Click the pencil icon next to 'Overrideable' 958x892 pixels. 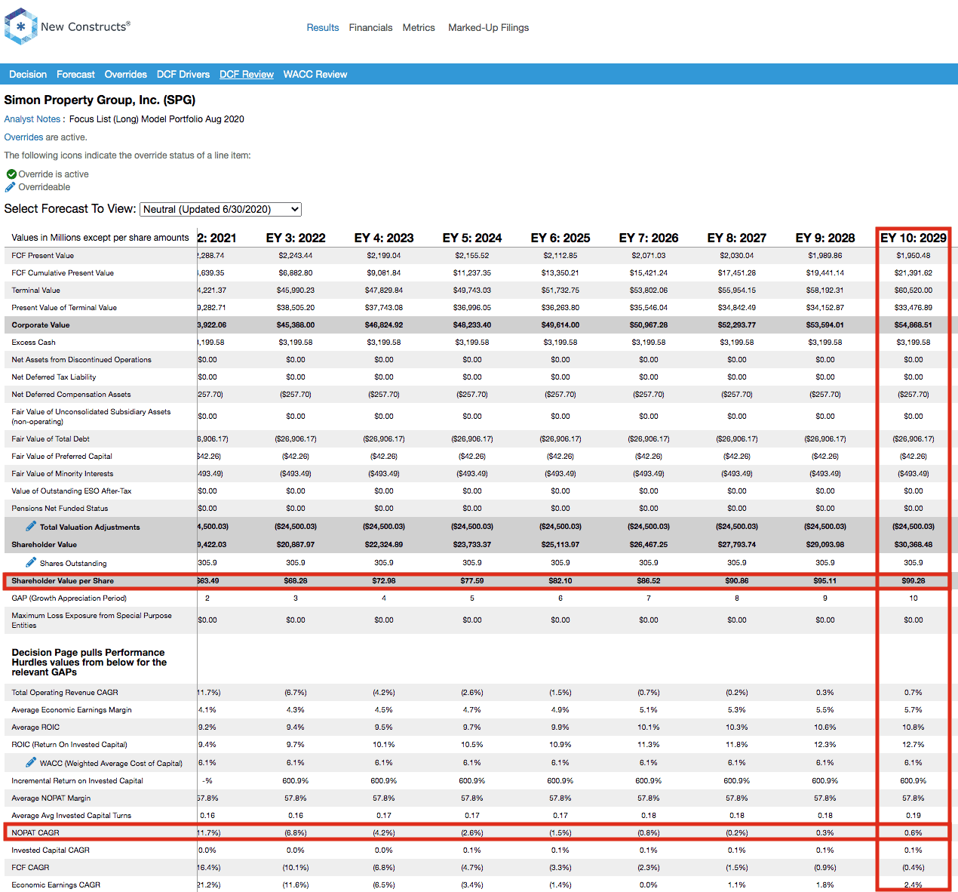point(11,187)
